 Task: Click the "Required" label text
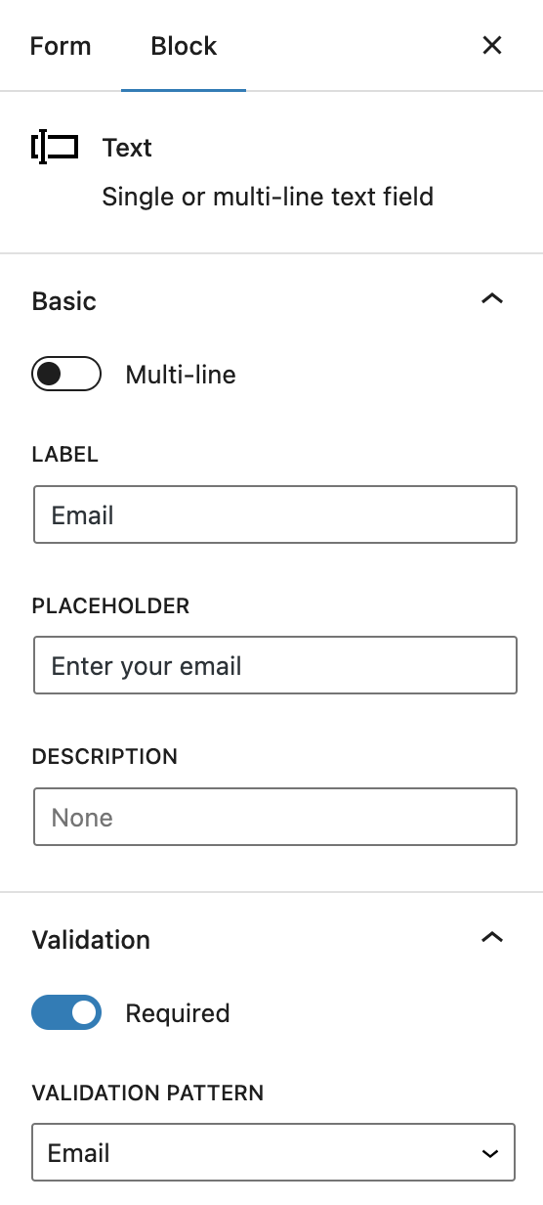click(x=178, y=1013)
